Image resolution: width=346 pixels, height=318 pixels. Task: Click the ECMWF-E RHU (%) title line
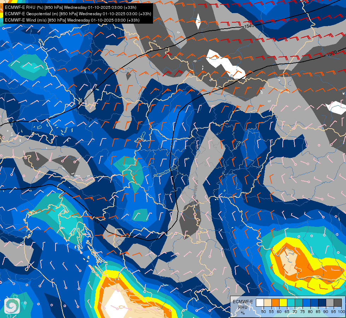point(71,7)
